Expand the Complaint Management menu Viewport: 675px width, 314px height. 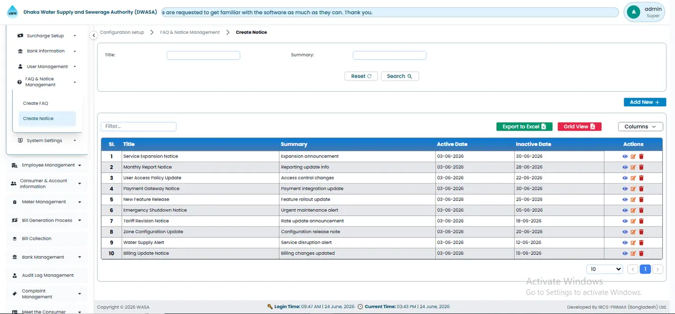click(47, 293)
